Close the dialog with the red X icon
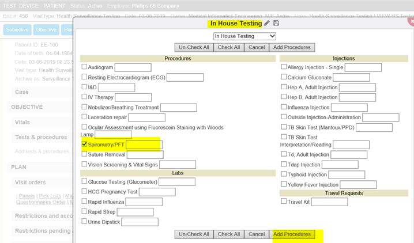 [x=411, y=21]
